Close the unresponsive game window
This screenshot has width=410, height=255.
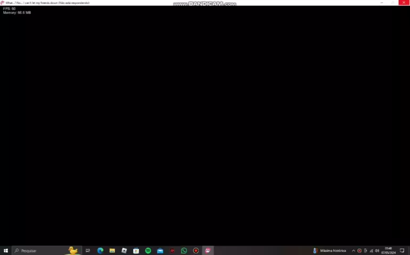(403, 3)
